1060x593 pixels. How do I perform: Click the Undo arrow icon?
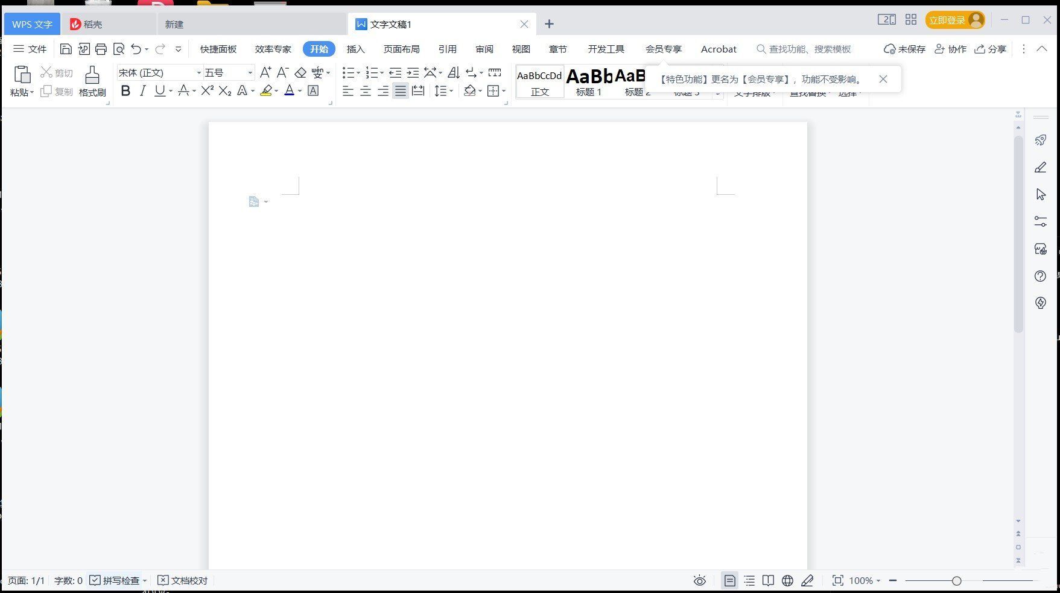pyautogui.click(x=136, y=49)
